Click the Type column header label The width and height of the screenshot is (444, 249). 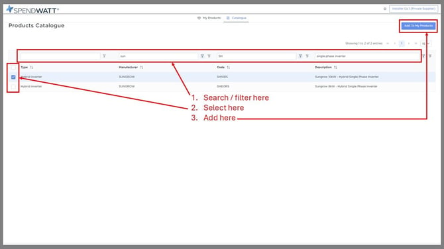(25, 68)
